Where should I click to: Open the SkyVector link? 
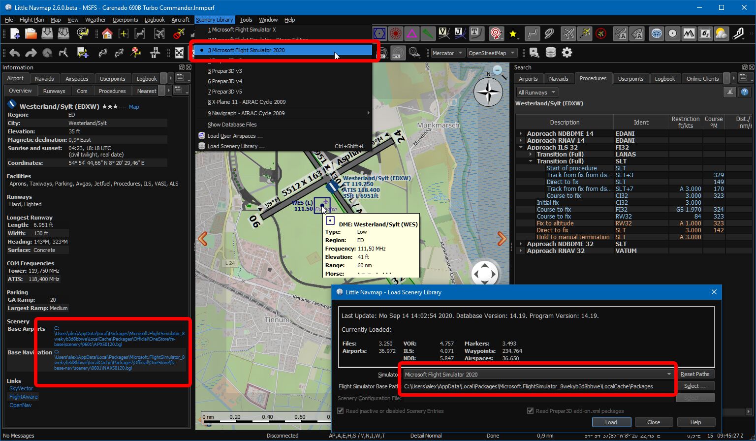coord(21,388)
